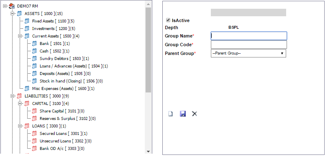Image resolution: width=328 pixels, height=157 pixels.
Task: Click the red folder icon beside Unsecured Loans
Action: pyautogui.click(x=34, y=141)
